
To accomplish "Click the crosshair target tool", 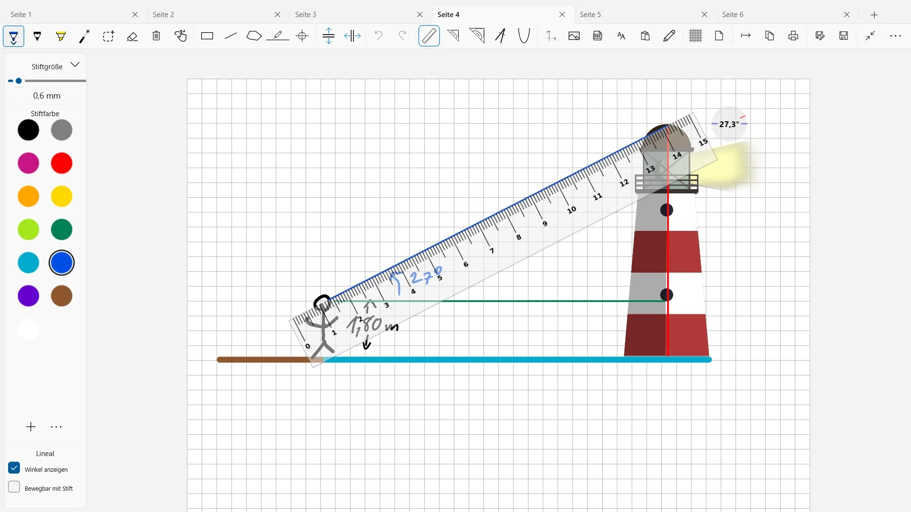I will point(302,36).
